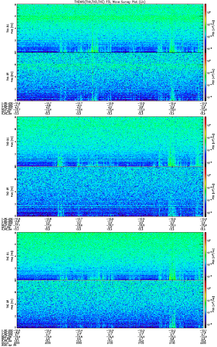Click the 'THE B∥ freq [Hz]' axis label
This screenshot has height=347, width=217.
pyautogui.click(x=10, y=304)
